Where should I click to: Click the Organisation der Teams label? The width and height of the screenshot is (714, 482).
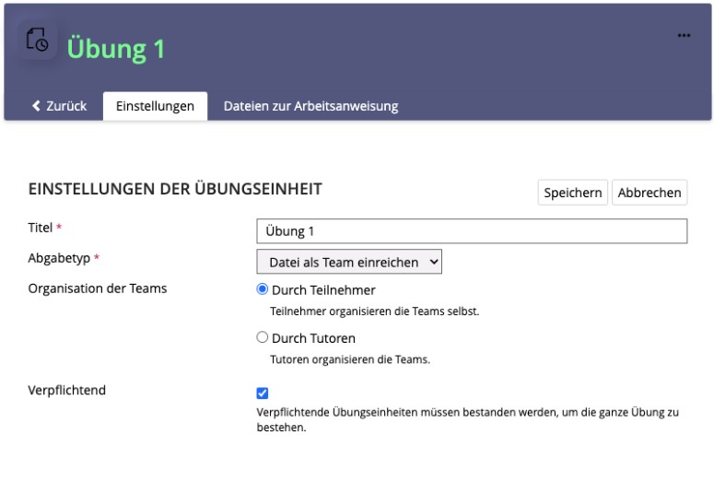[x=98, y=288]
